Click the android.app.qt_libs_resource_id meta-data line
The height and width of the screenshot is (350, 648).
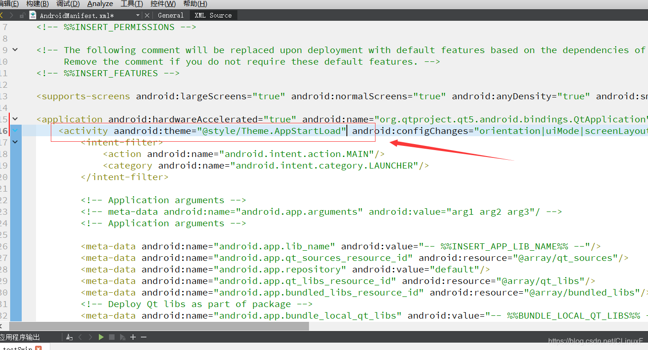tap(338, 281)
